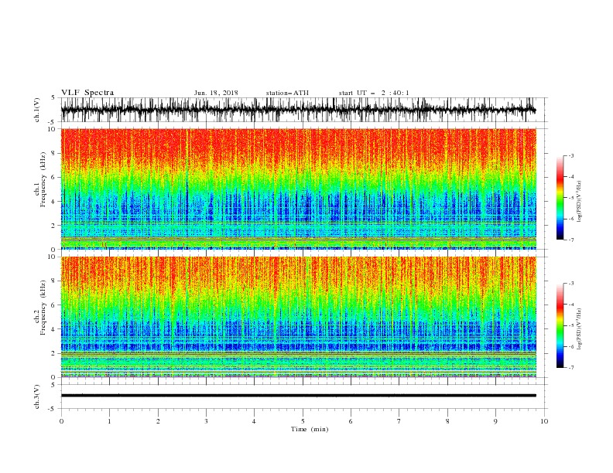The height and width of the screenshot is (473, 613).
Task: Click the "3" tick label on the time axis
Action: pos(206,421)
